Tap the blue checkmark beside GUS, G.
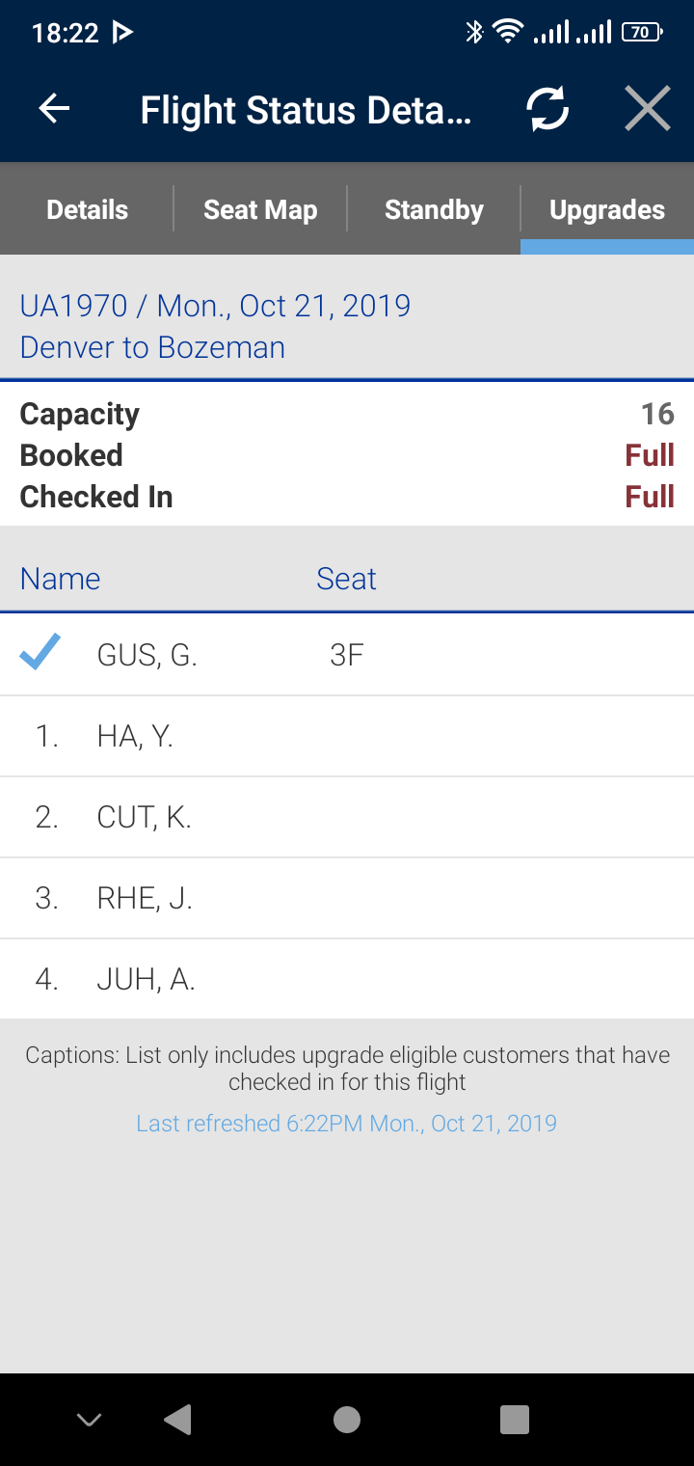Viewport: 694px width, 1466px height. [x=40, y=653]
